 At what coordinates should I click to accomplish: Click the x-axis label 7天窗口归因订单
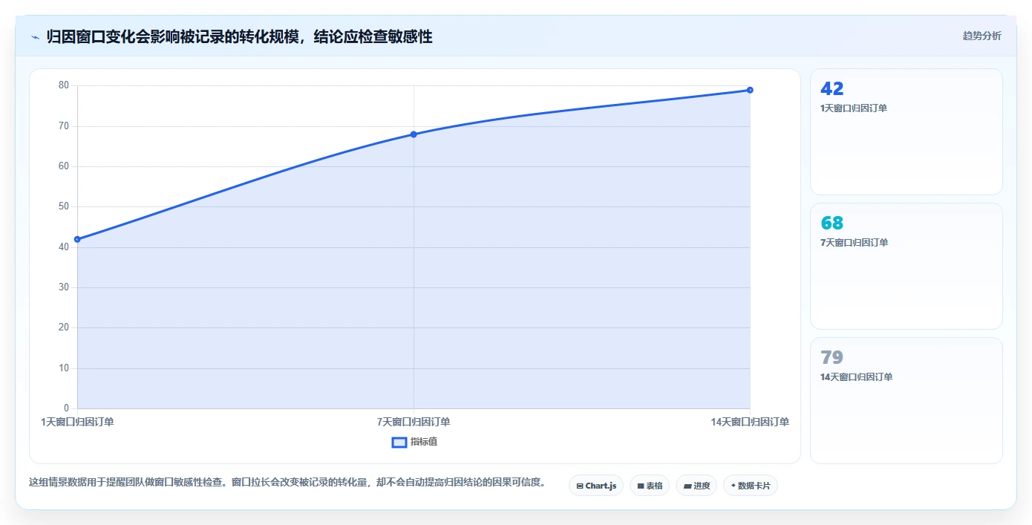coord(414,422)
